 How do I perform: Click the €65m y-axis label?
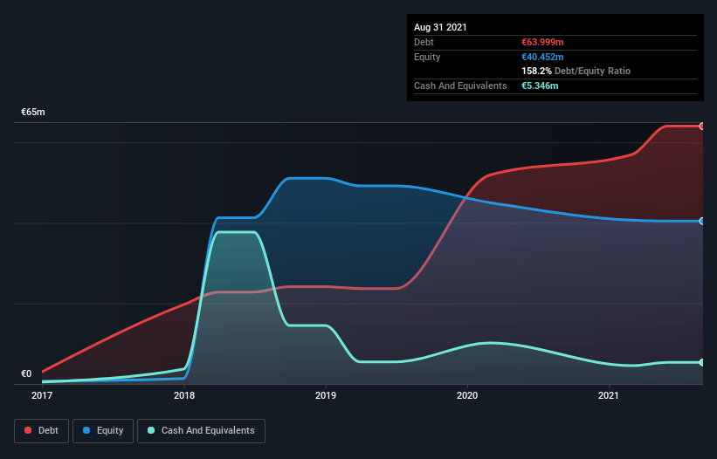pos(33,112)
